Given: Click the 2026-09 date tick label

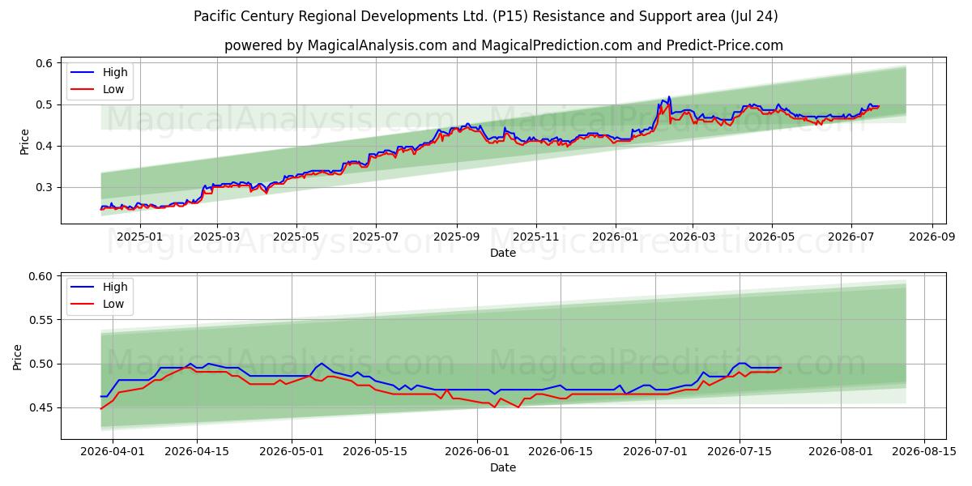Looking at the screenshot, I should pyautogui.click(x=932, y=237).
